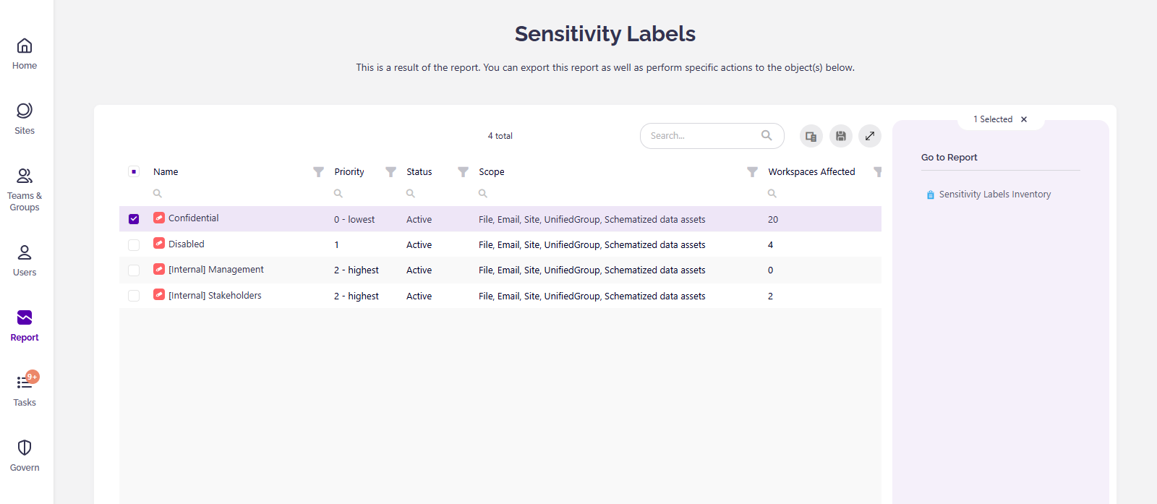
Task: Click Sensitivity Labels Inventory report icon
Action: pyautogui.click(x=931, y=195)
